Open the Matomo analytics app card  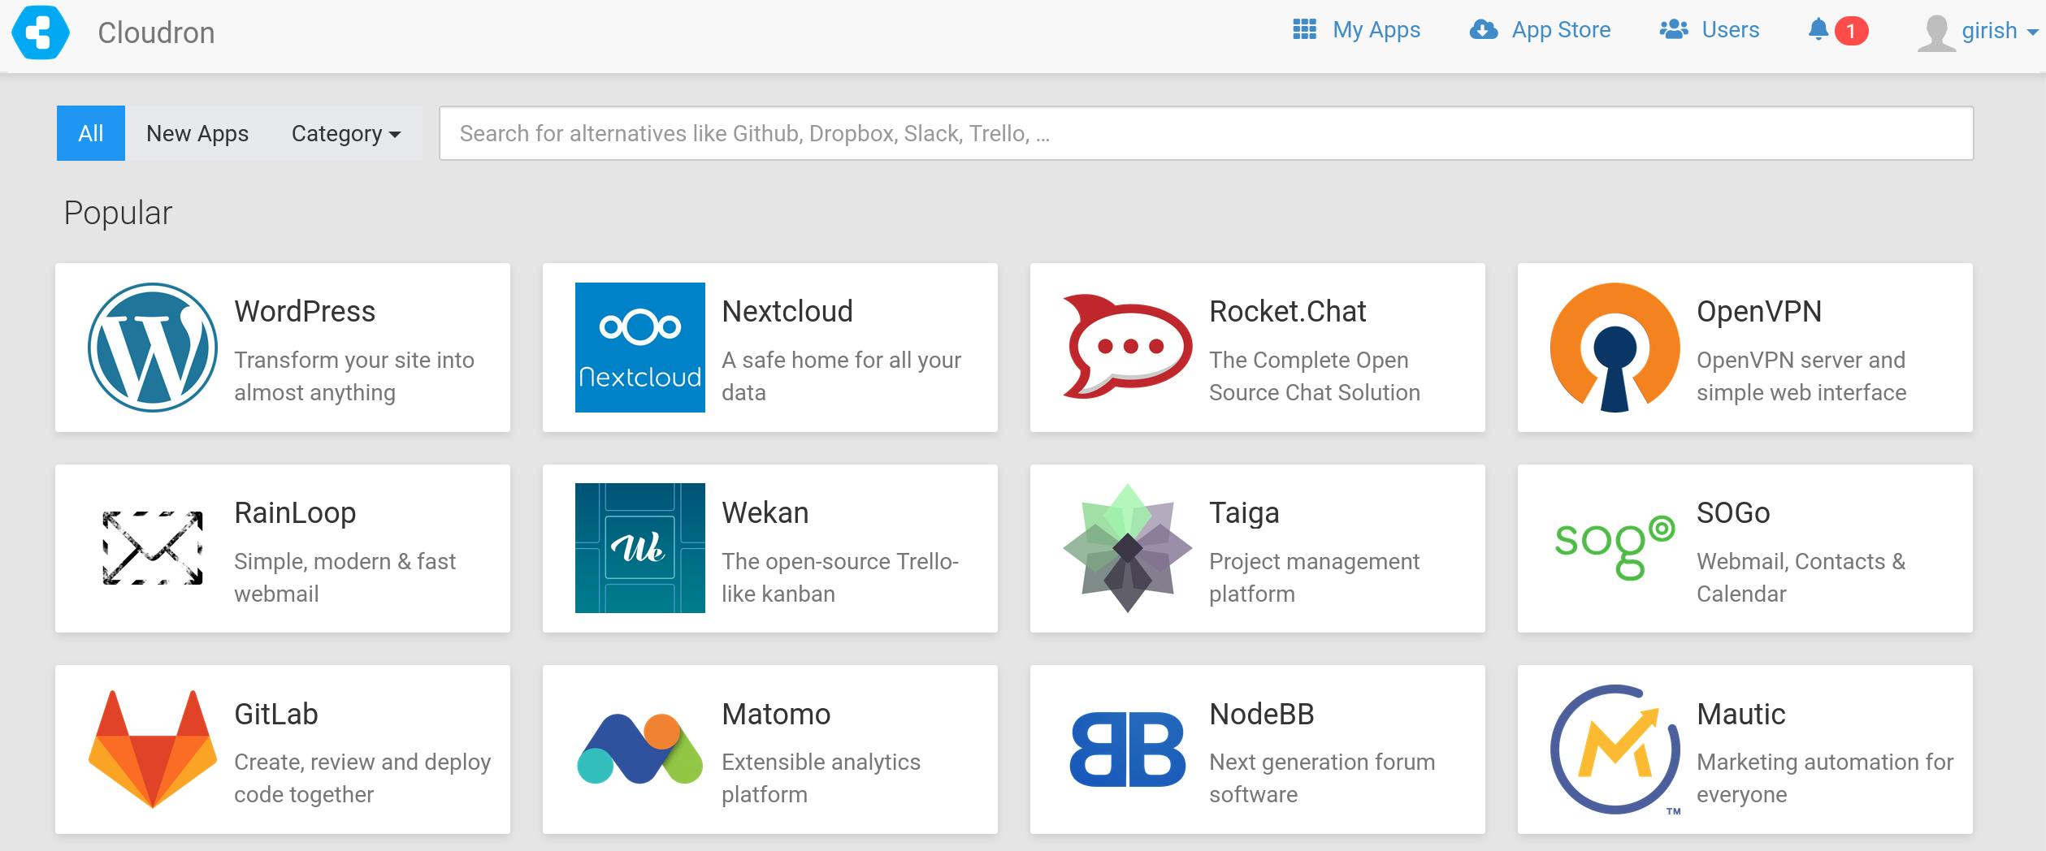click(x=770, y=749)
